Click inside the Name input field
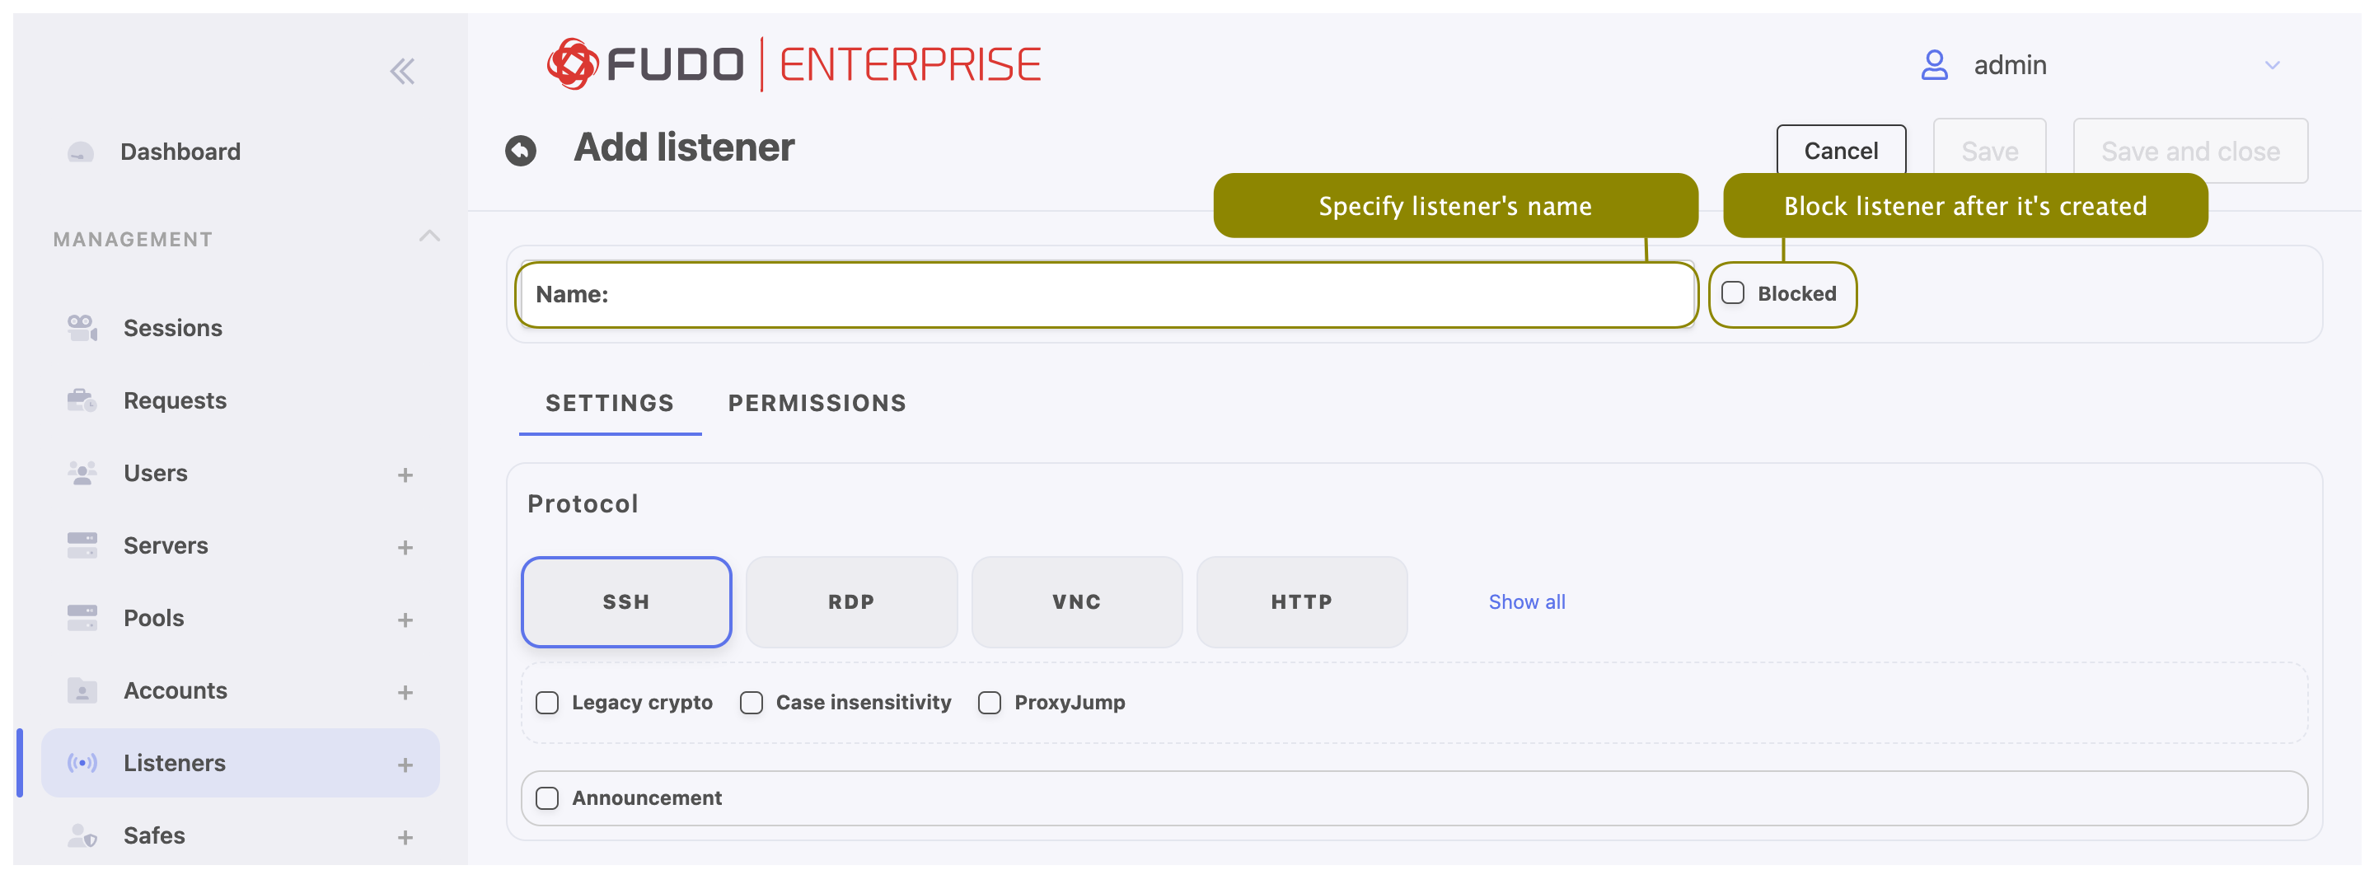Image resolution: width=2374 pixels, height=884 pixels. pos(1106,294)
